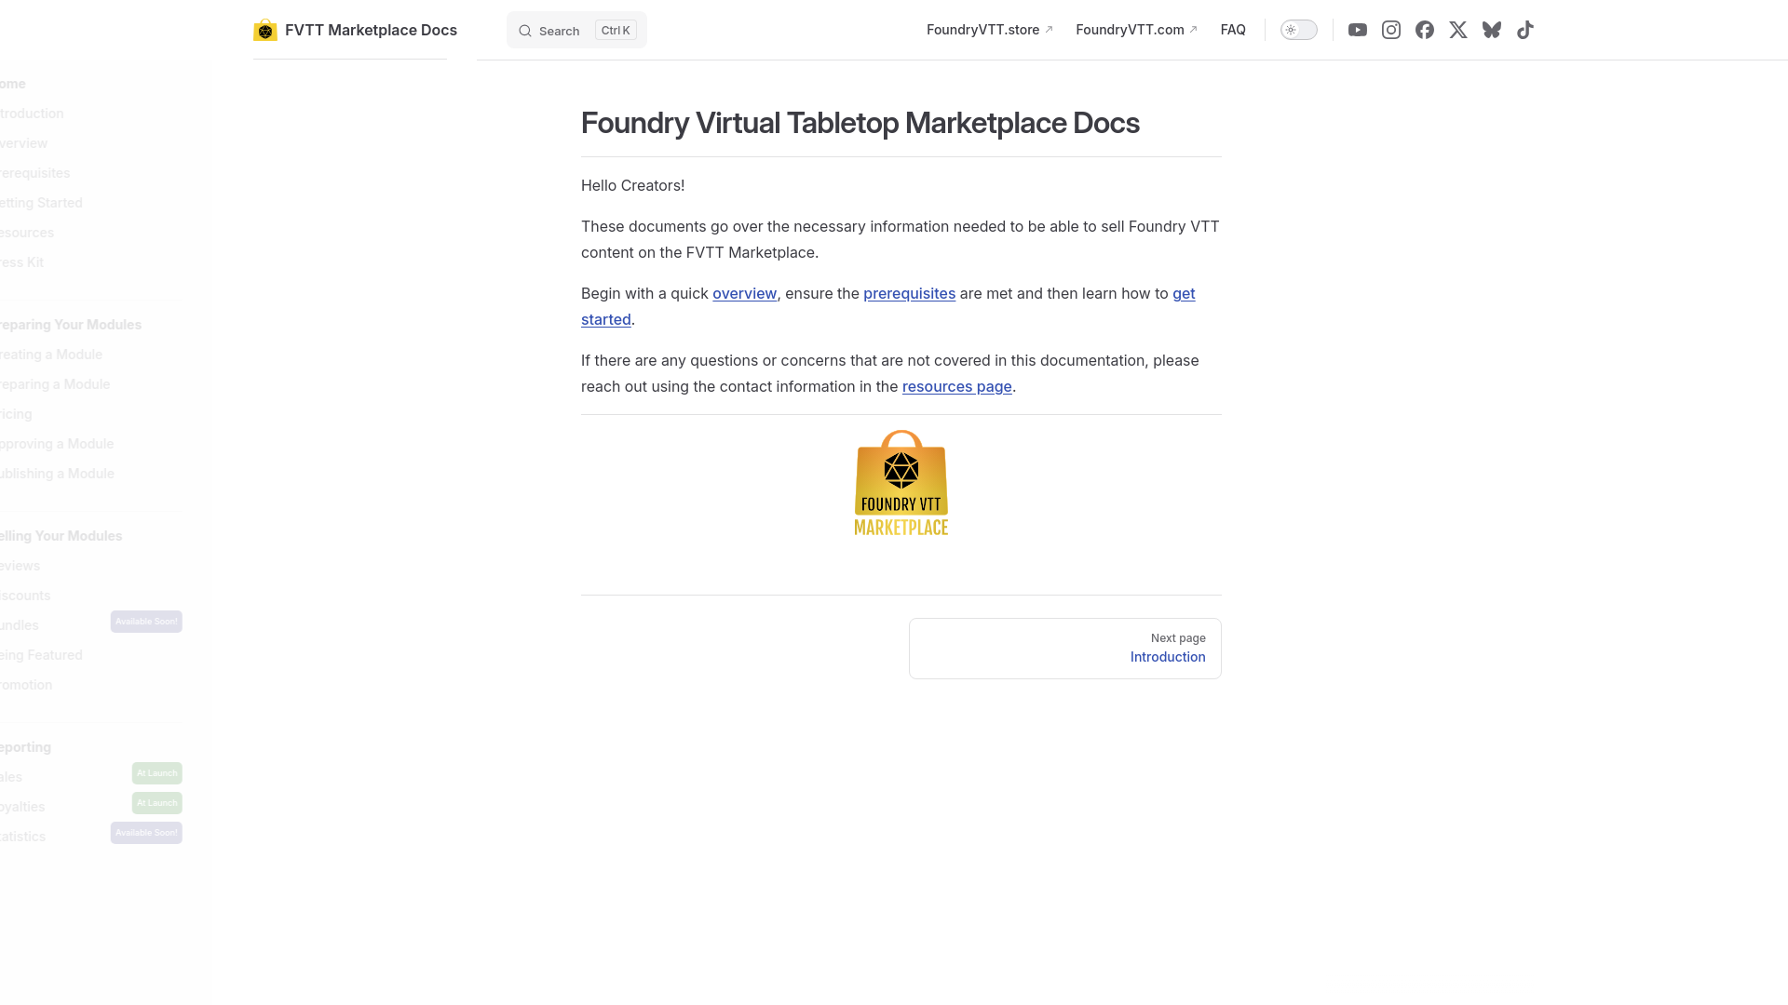
Task: Open the Royalties item marked At Launch
Action: click(x=91, y=805)
